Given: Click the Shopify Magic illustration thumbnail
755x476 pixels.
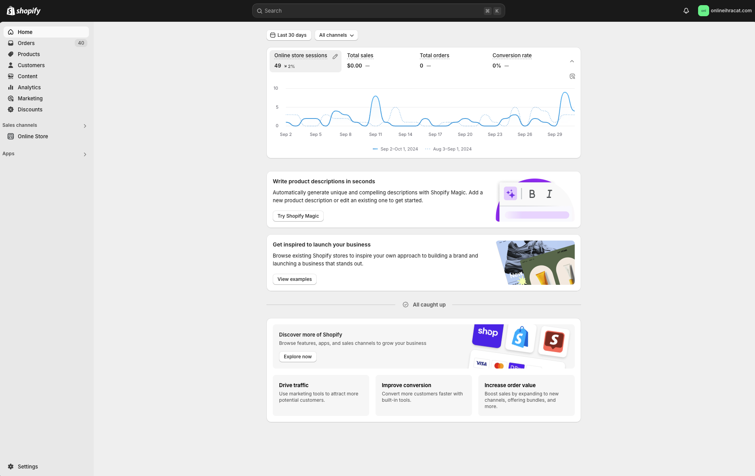Looking at the screenshot, I should pos(535,200).
